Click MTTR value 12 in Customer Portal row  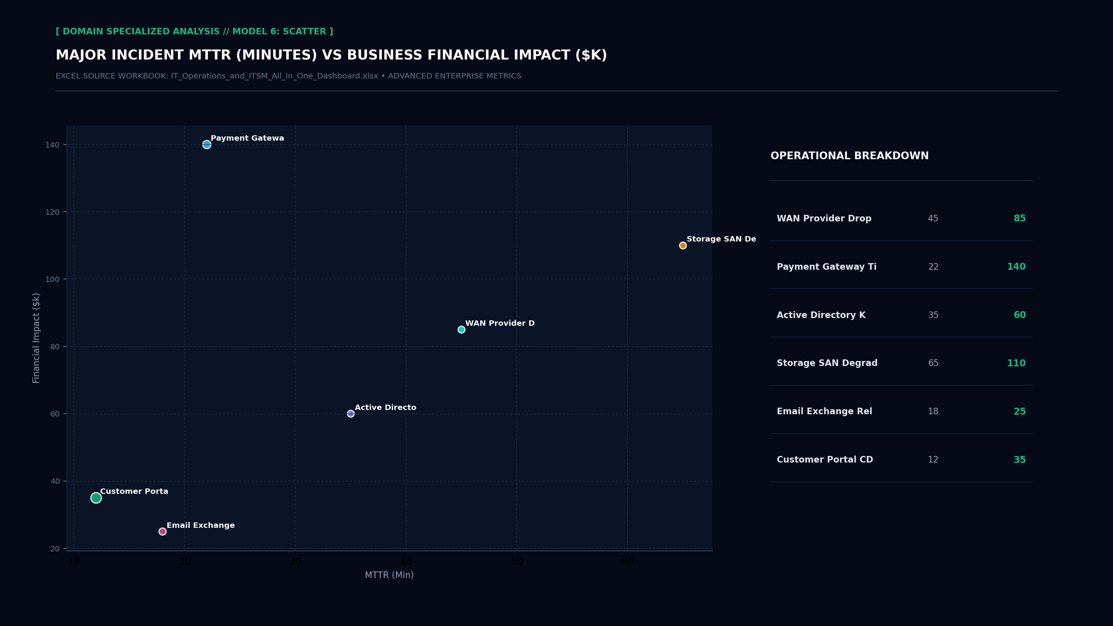pyautogui.click(x=933, y=460)
